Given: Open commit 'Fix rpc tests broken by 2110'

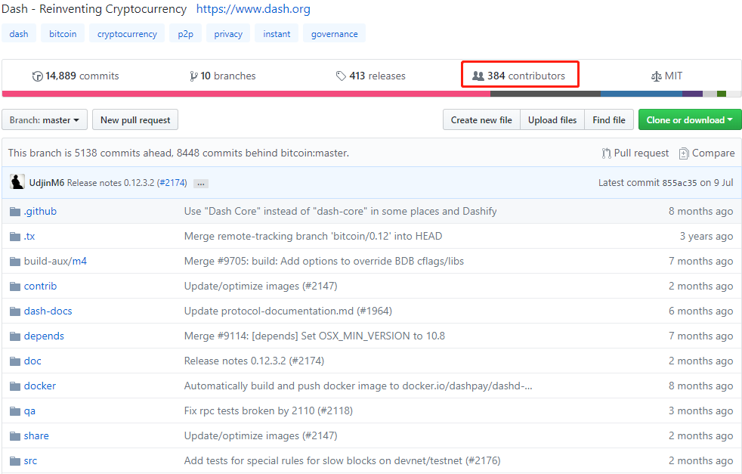Looking at the screenshot, I should click(x=268, y=411).
